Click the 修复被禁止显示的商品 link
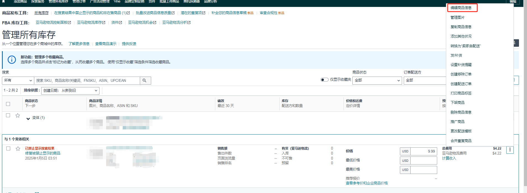This screenshot has height=193, width=527. pos(43,153)
